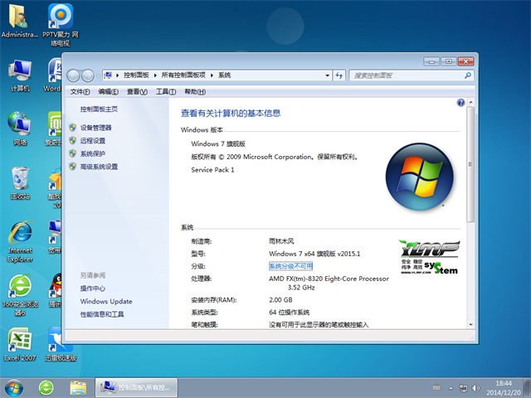Launch Internet Explorer desktop shortcut
This screenshot has height=398, width=531.
(x=20, y=241)
